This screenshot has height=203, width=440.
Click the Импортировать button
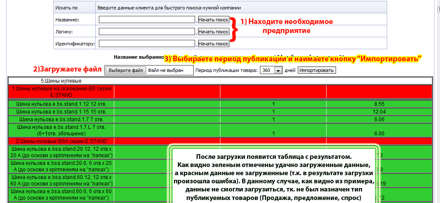pyautogui.click(x=317, y=70)
